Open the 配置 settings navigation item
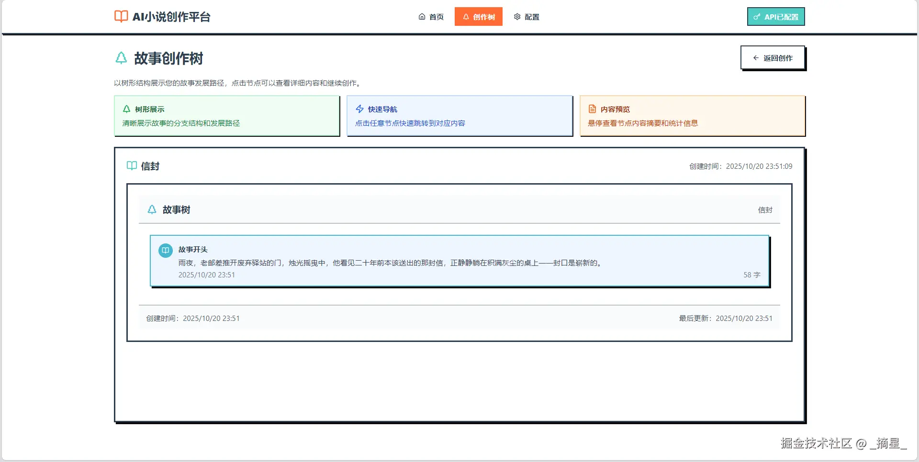 527,17
